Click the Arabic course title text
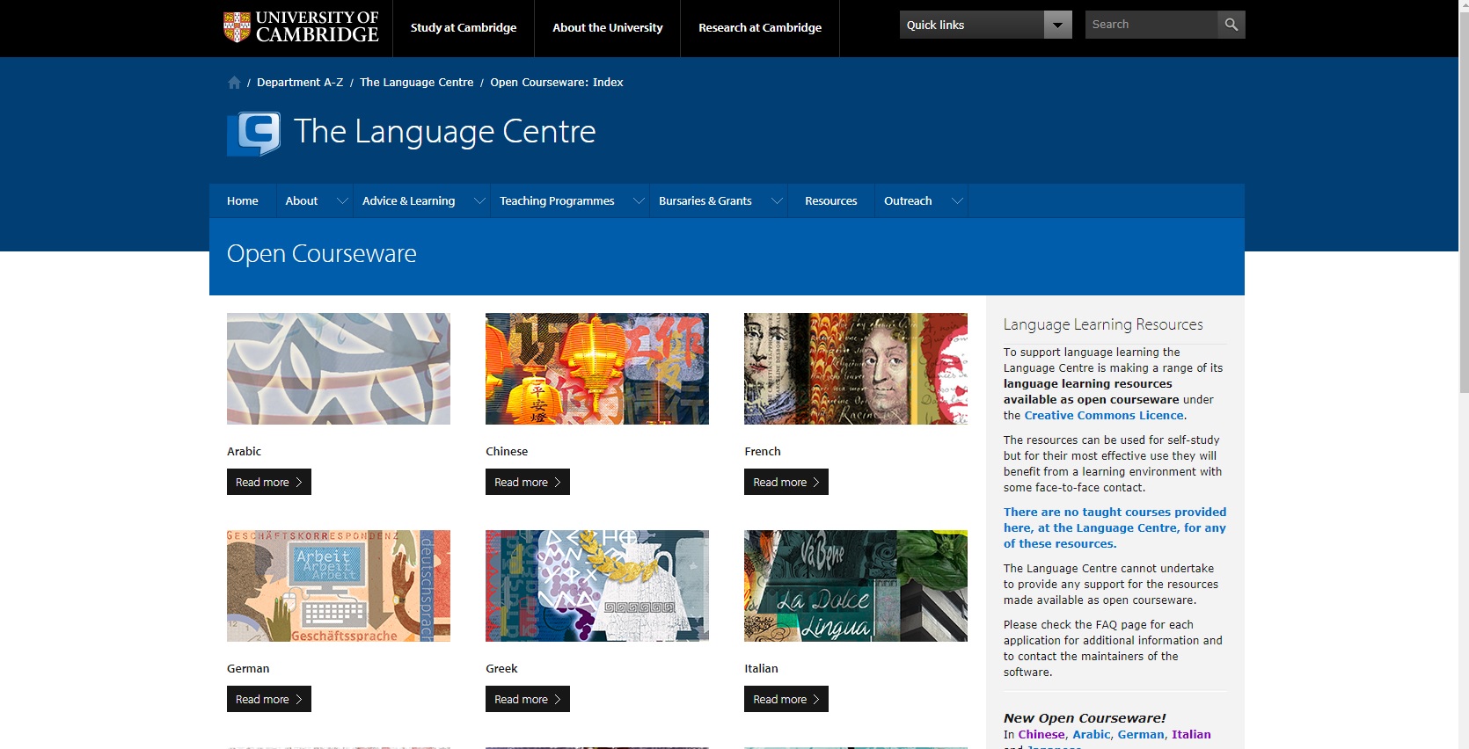 click(245, 452)
